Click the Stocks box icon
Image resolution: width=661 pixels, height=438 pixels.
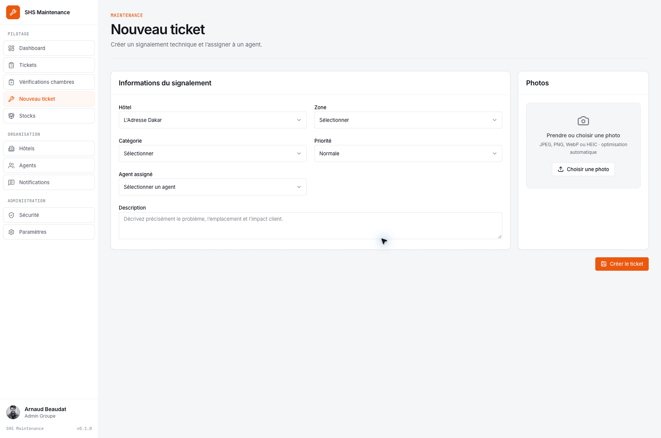point(12,116)
